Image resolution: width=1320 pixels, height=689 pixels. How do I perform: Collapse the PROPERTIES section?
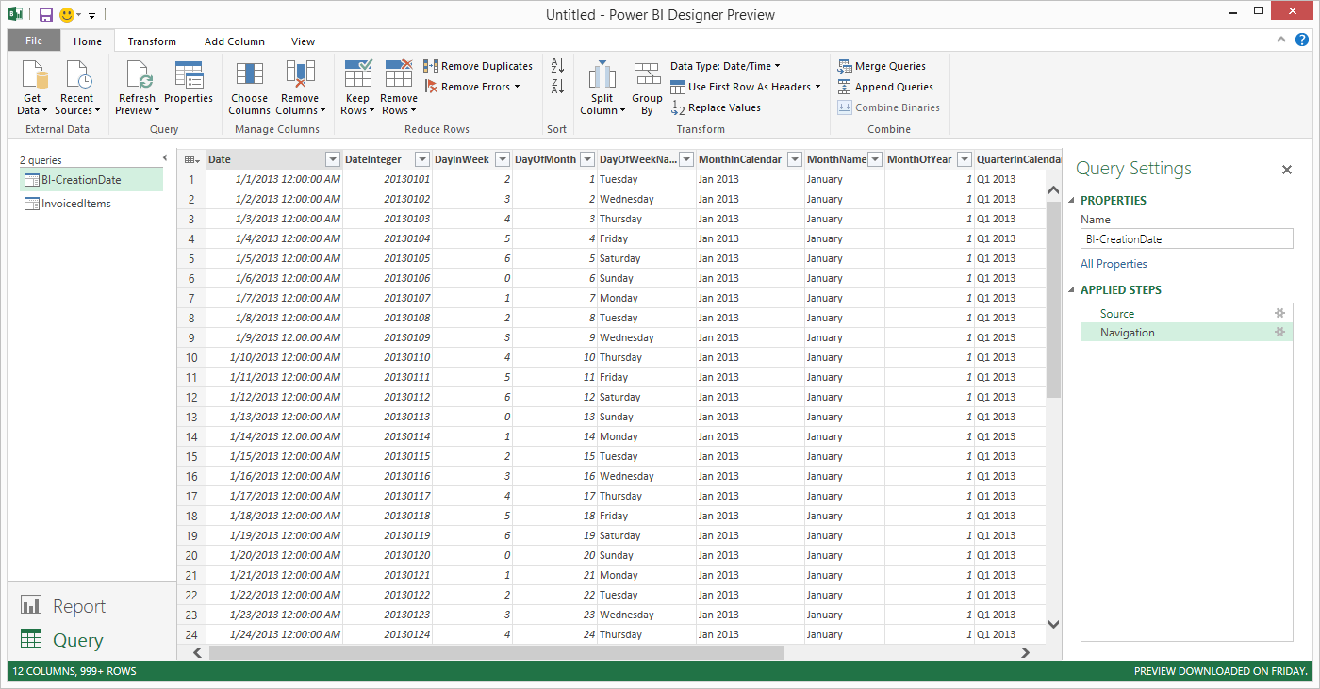pos(1072,201)
